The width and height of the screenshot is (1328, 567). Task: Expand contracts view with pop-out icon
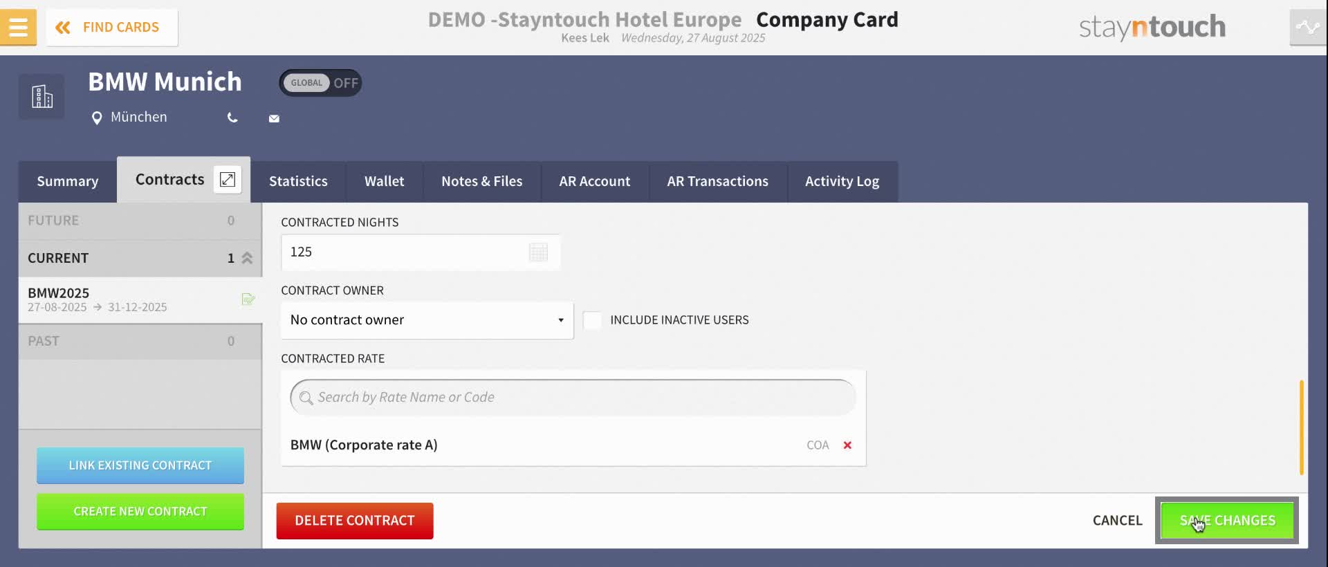pos(228,180)
